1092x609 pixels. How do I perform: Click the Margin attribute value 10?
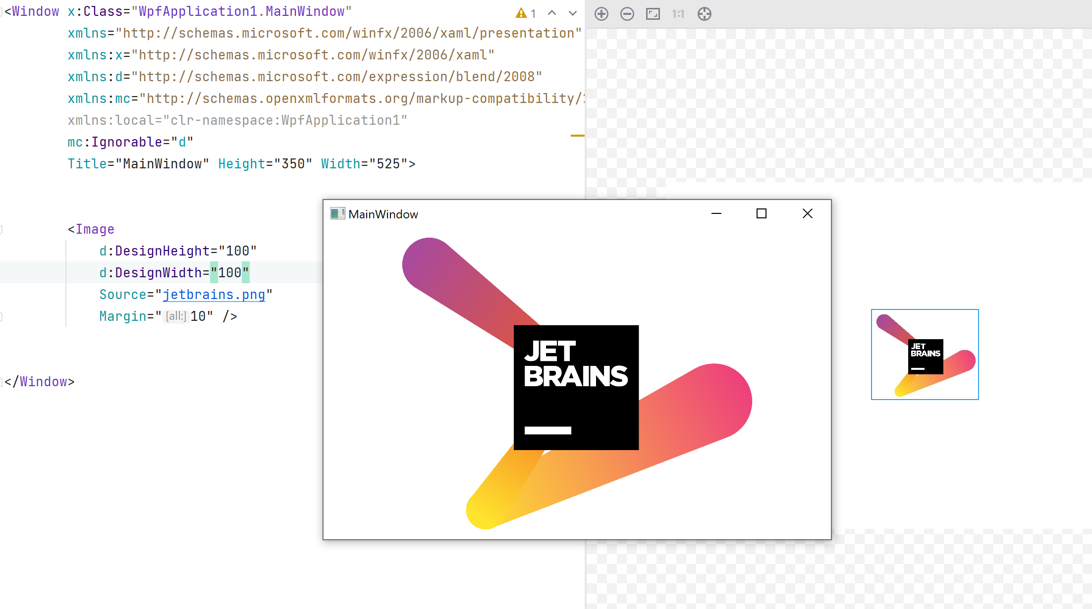[198, 316]
